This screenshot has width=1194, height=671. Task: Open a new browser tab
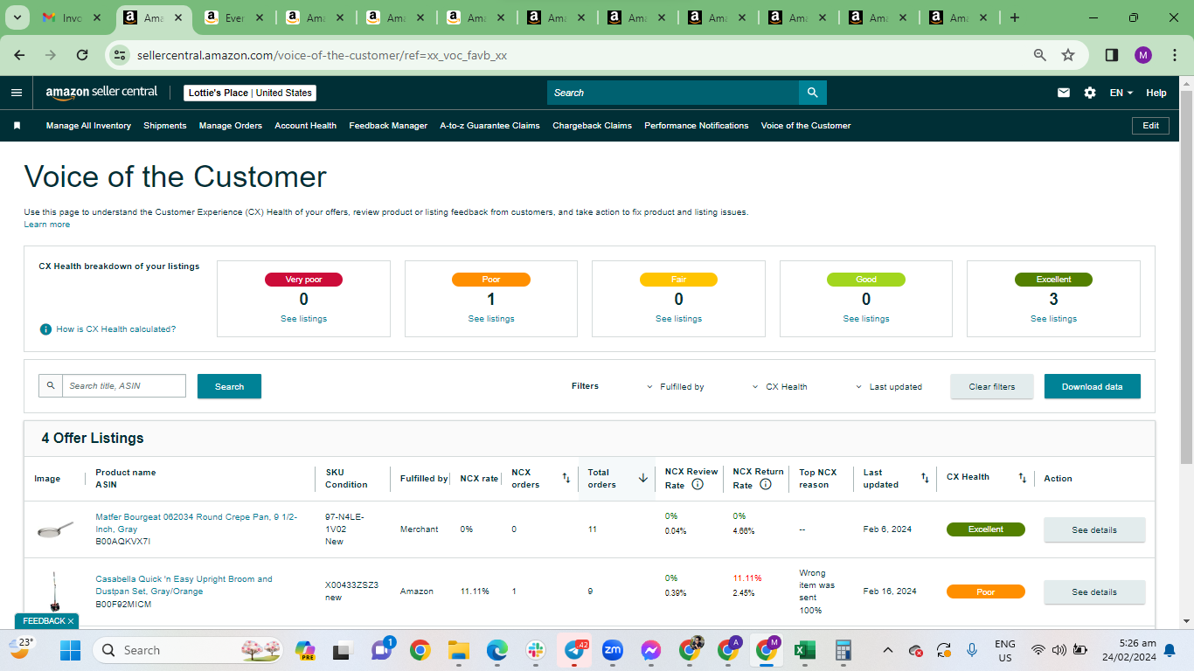[1015, 17]
